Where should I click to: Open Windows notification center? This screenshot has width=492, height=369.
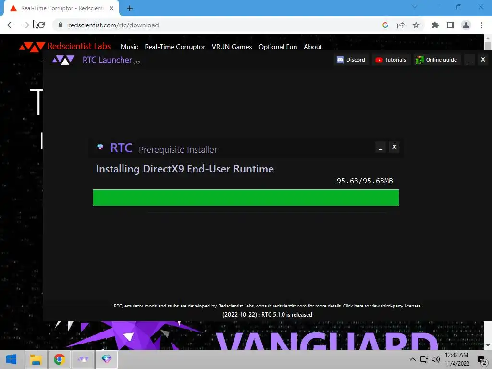(481, 360)
